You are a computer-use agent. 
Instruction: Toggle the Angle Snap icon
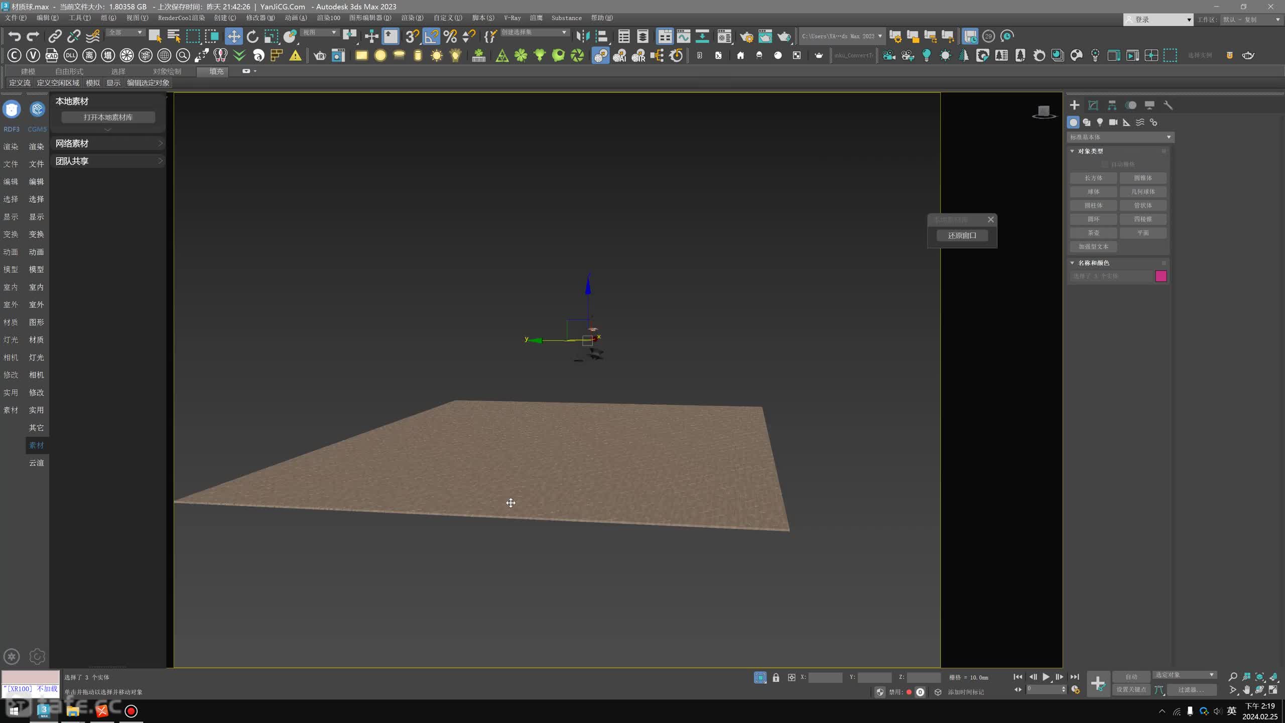click(431, 36)
